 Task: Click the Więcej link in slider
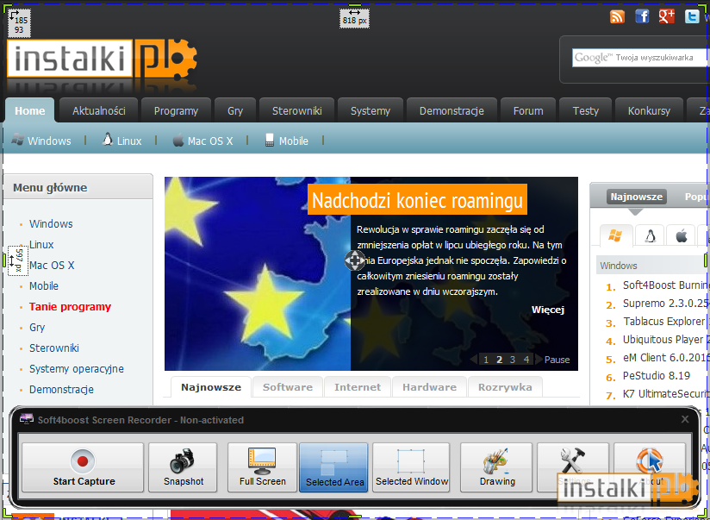click(x=548, y=310)
